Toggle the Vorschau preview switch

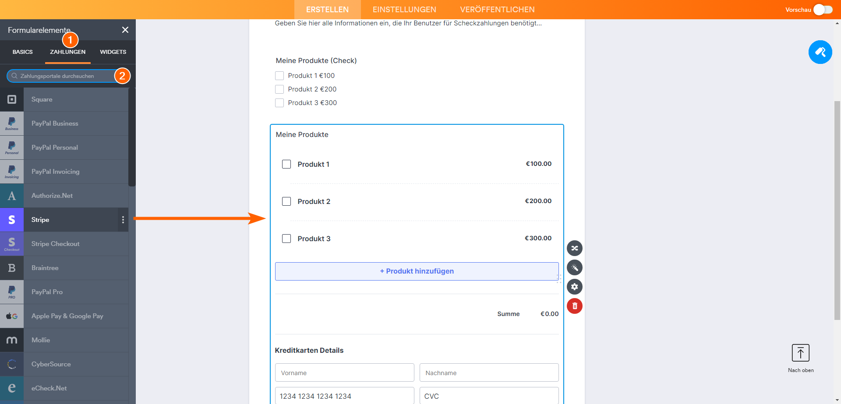coord(823,10)
